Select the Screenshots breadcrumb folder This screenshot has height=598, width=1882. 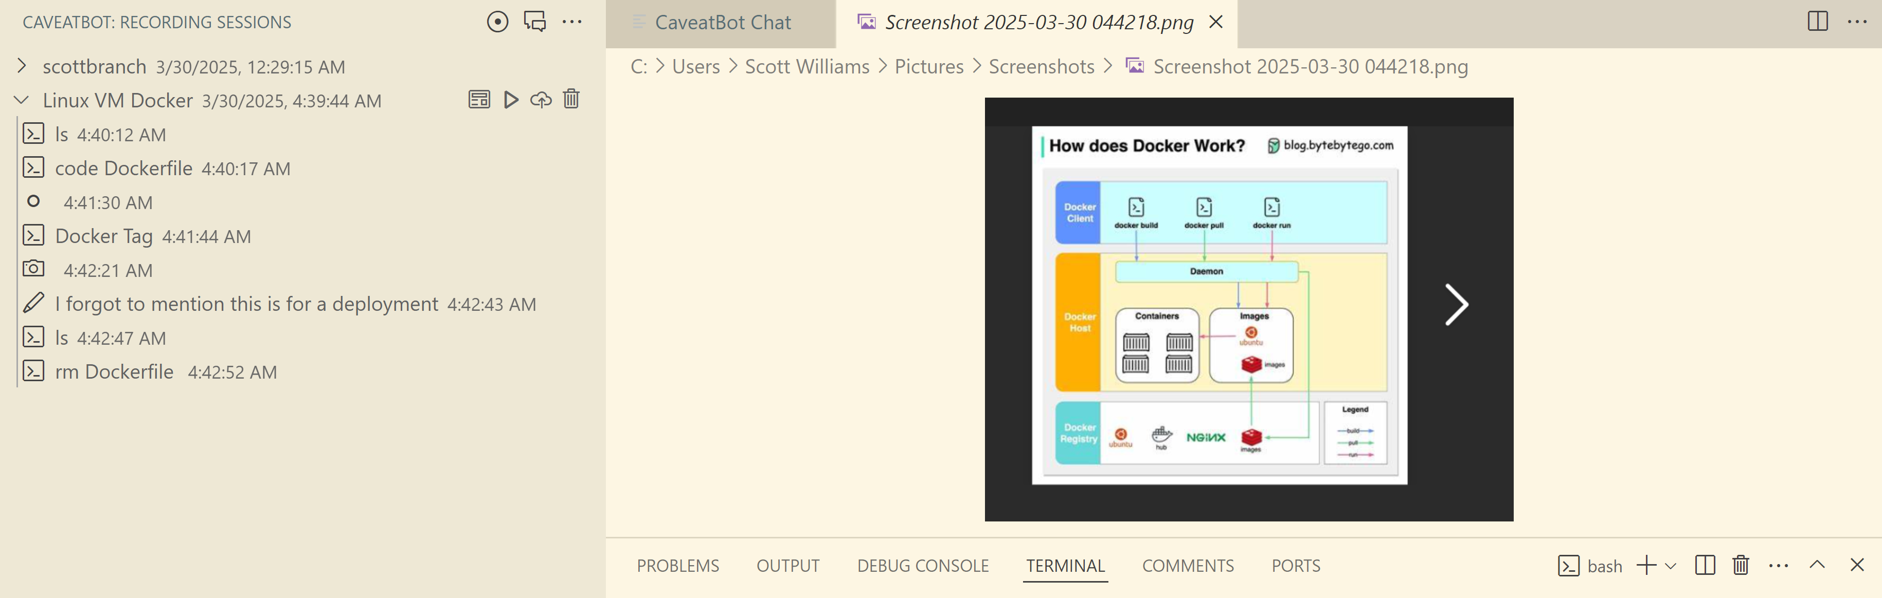coord(1041,66)
